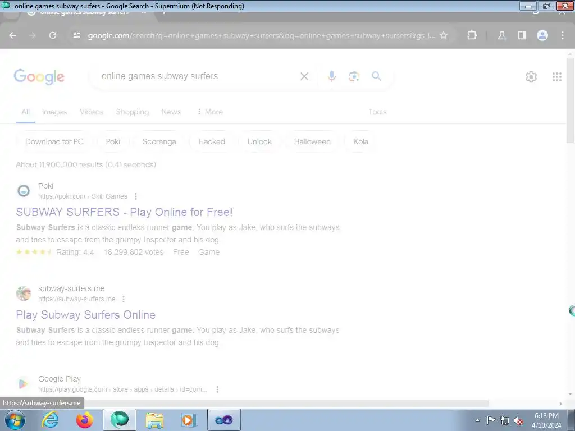This screenshot has width=575, height=431.
Task: Apply the Halloween filter chip
Action: point(312,141)
